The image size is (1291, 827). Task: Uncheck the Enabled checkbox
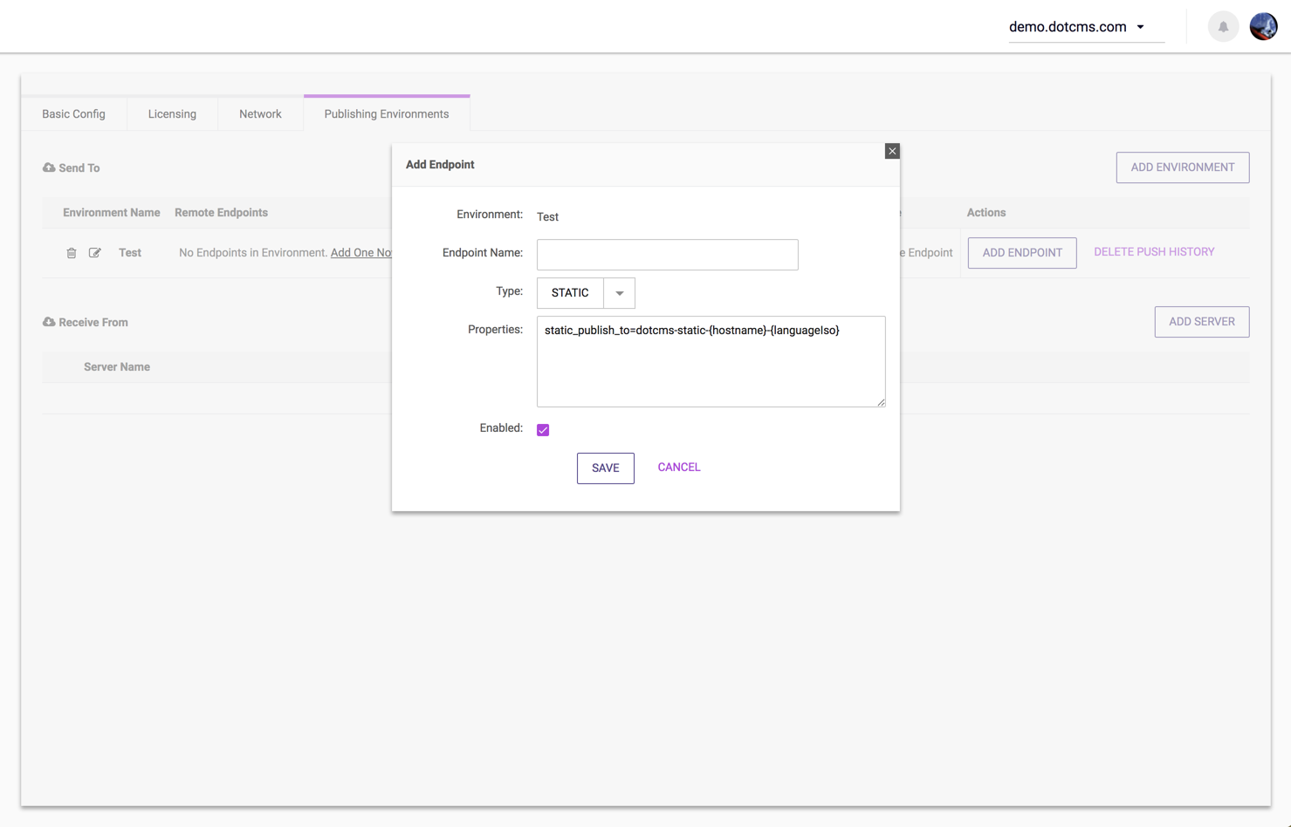543,430
